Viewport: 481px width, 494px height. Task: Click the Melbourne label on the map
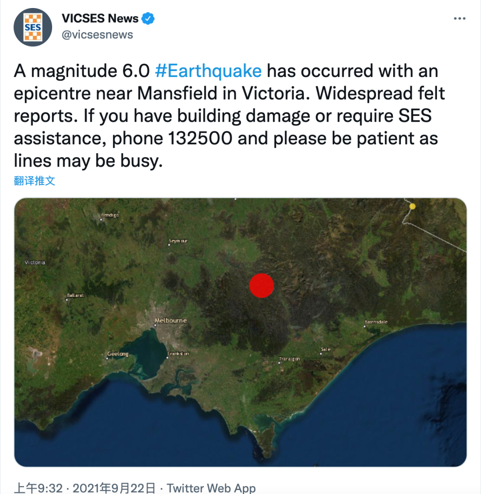171,321
